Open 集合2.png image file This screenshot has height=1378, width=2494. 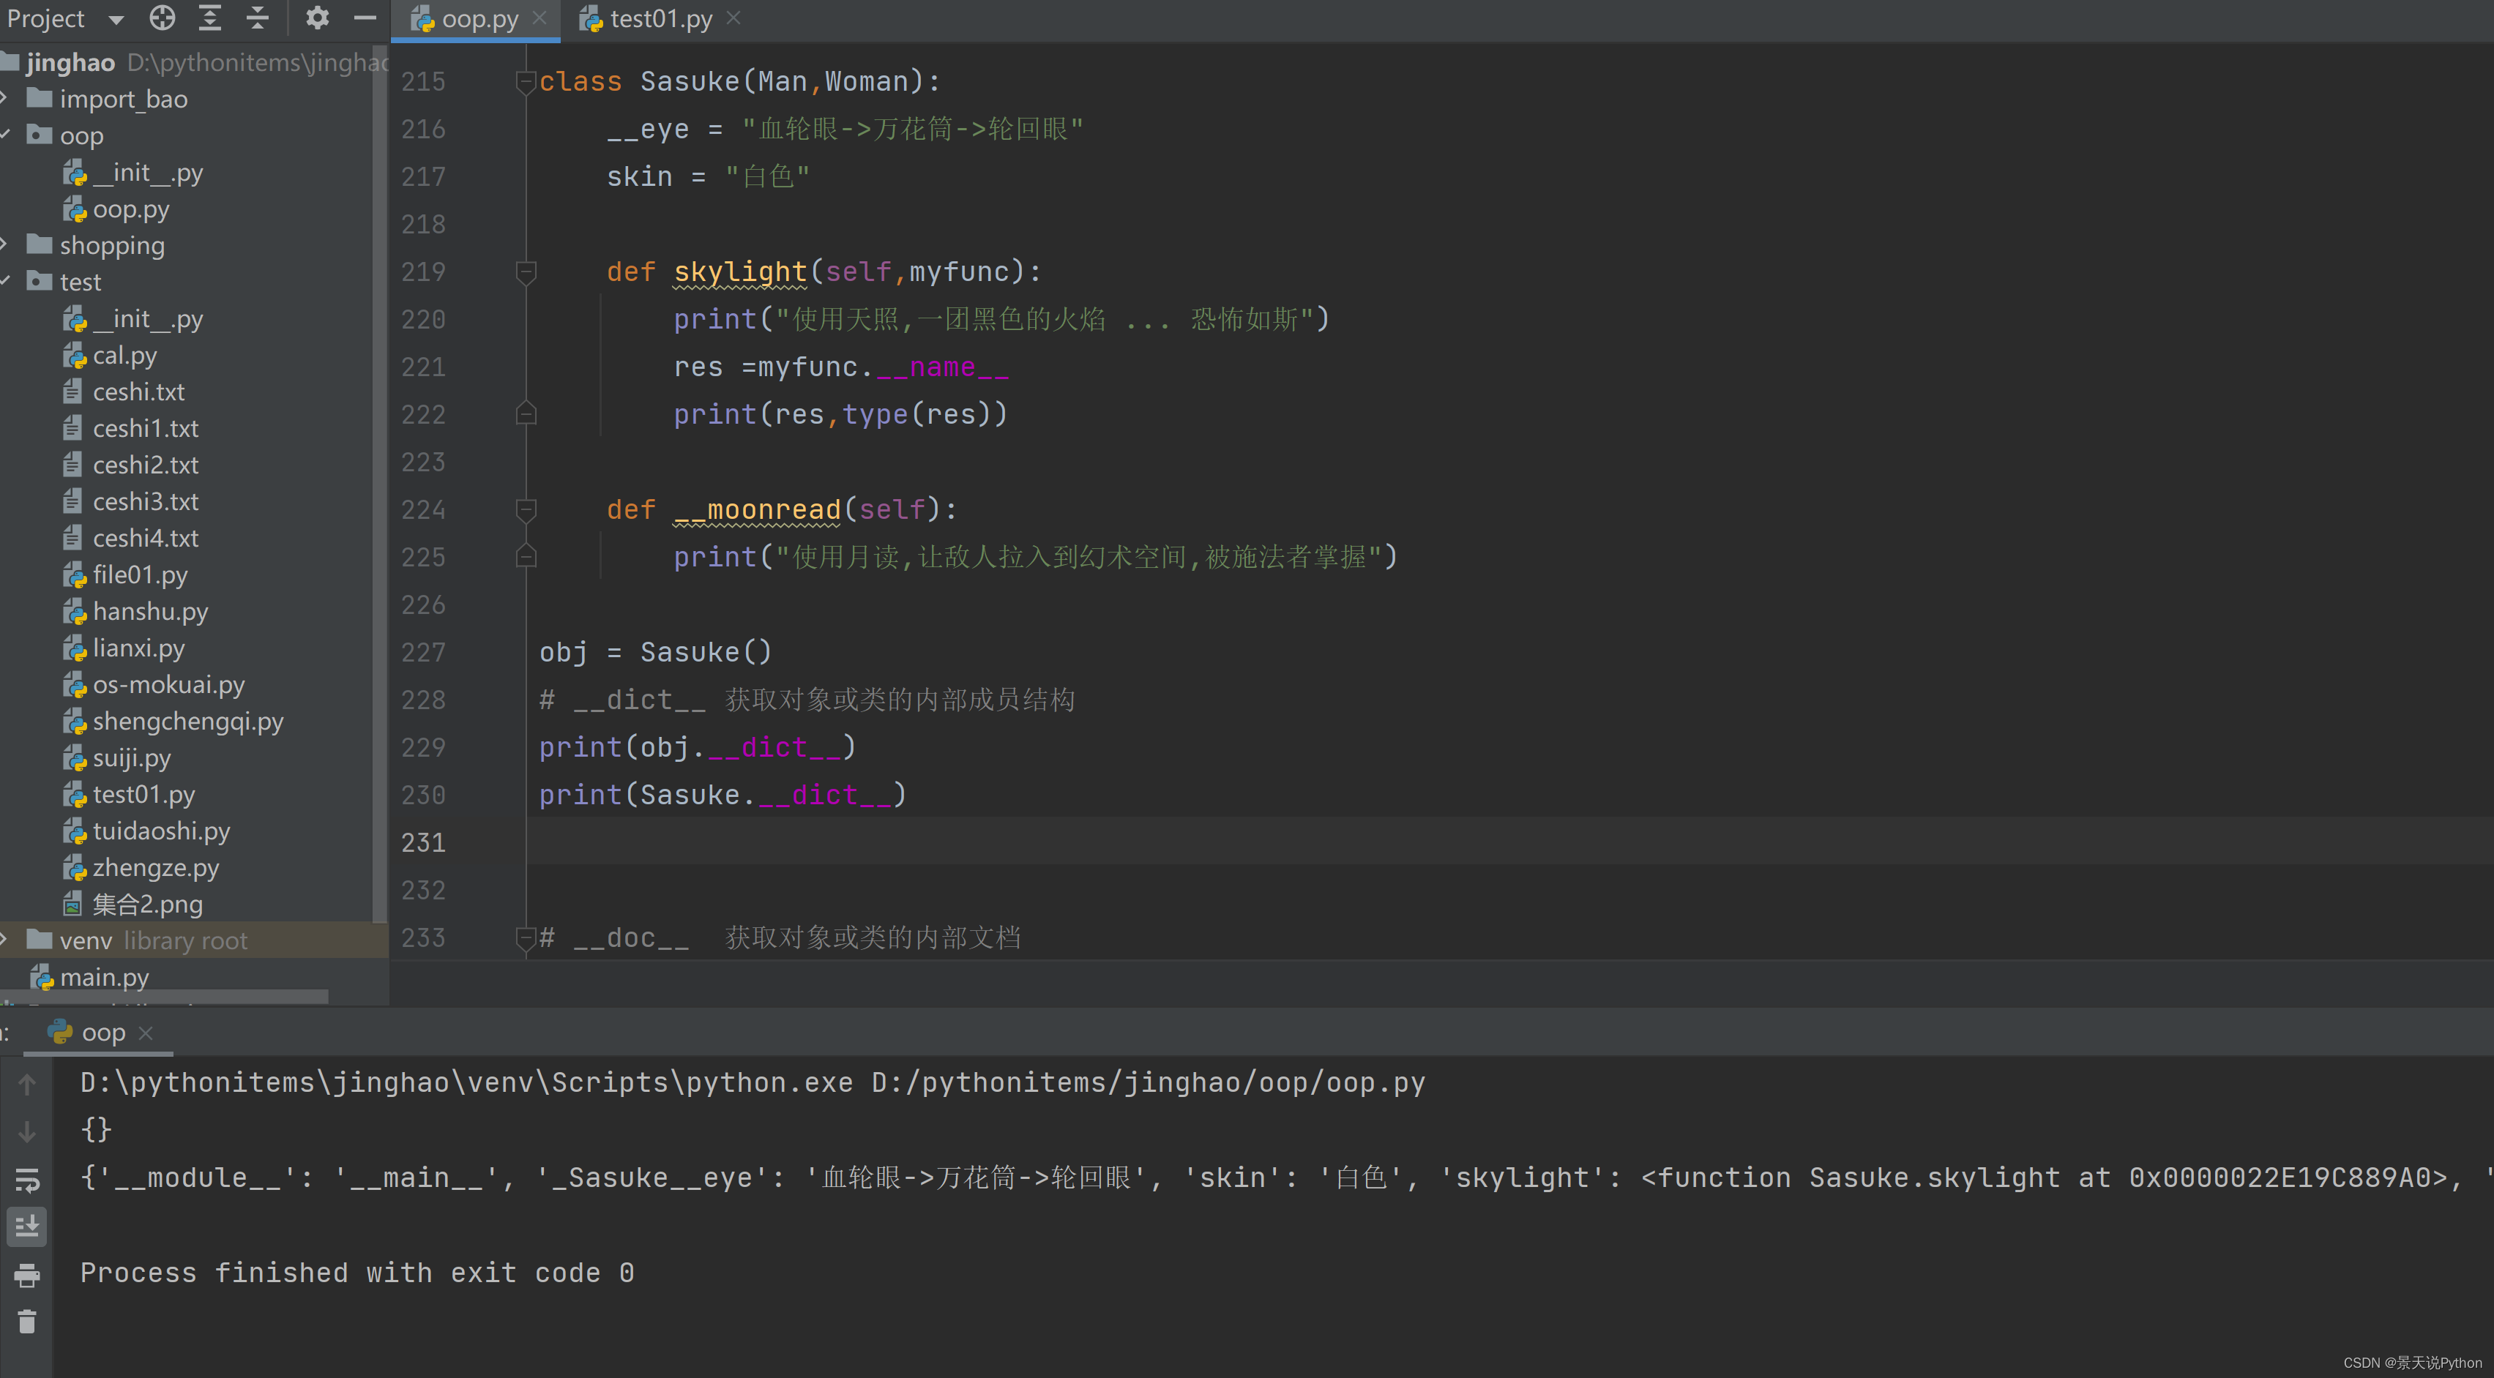pyautogui.click(x=147, y=905)
